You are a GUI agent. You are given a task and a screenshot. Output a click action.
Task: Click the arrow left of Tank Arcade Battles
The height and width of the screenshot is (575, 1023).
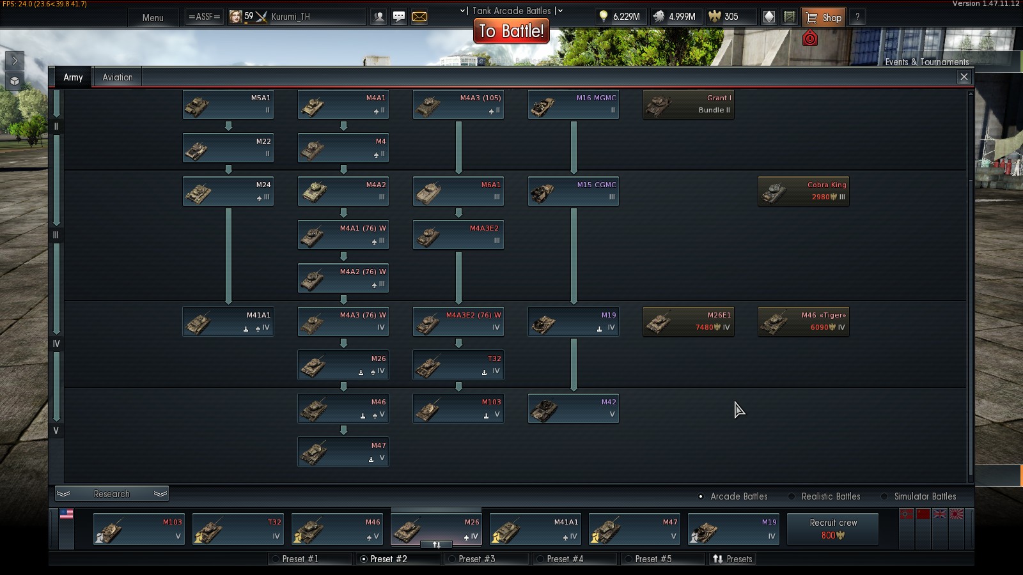point(463,11)
